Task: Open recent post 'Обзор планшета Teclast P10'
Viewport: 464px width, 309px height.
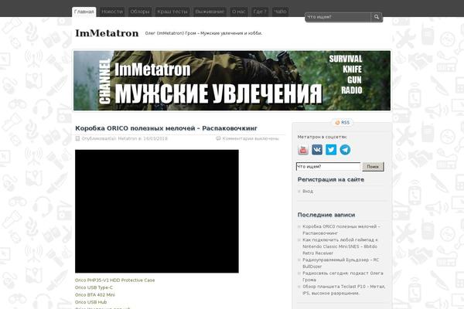Action: coord(344,290)
